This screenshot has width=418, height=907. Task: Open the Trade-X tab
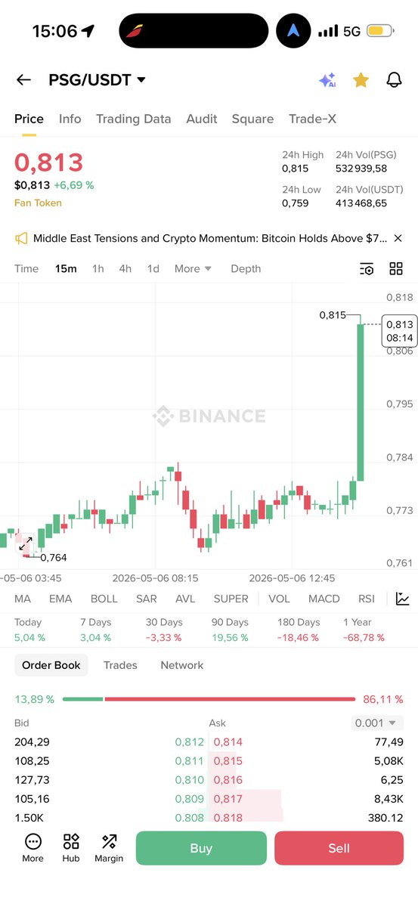coord(312,119)
